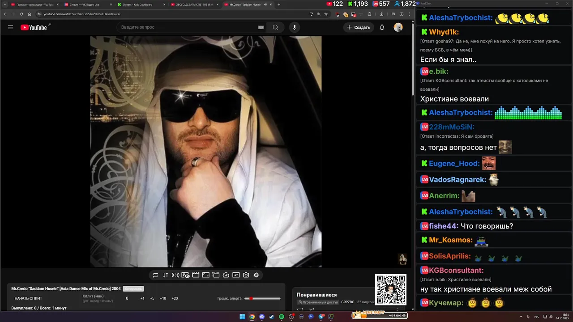Toggle playlist loop in Понравившиеся panel

(x=300, y=309)
